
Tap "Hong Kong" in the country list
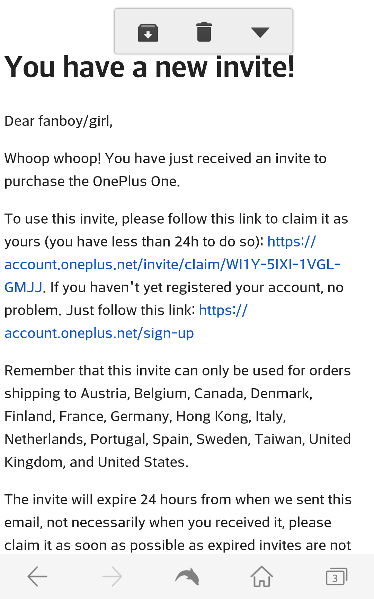[x=213, y=416]
